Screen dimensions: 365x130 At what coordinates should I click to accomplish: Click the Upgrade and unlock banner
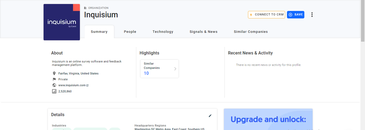tap(268, 119)
